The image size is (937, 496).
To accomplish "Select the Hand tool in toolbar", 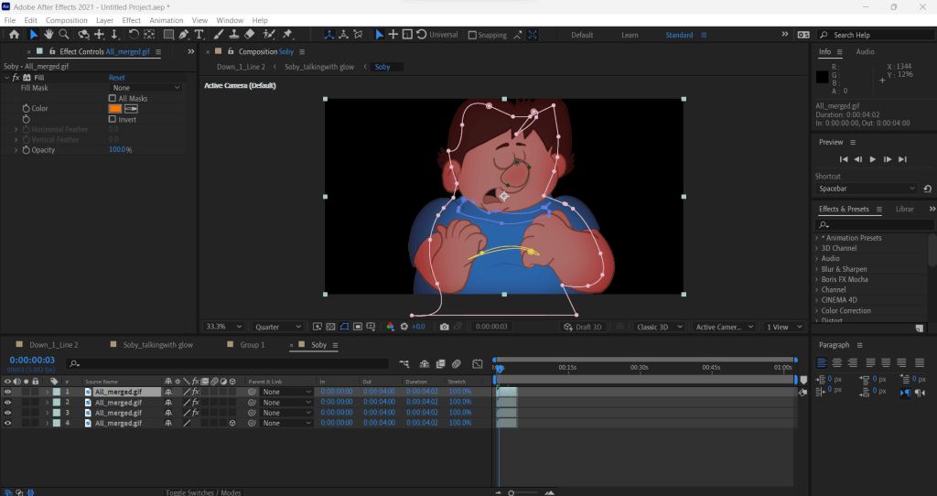I will [48, 35].
